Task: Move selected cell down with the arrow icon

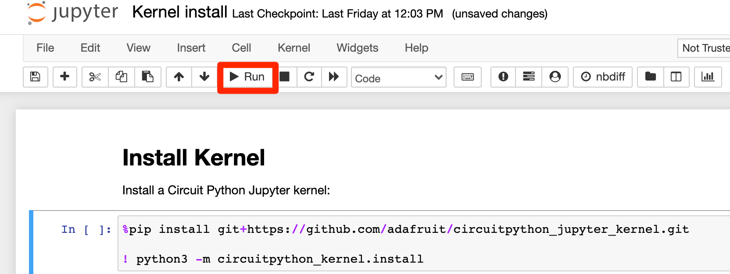Action: pos(204,77)
